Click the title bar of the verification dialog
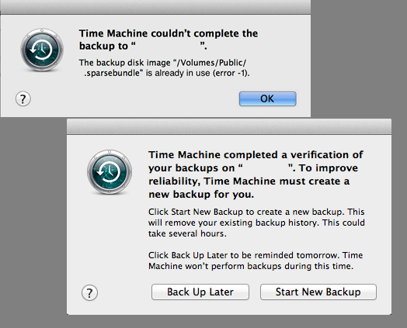407x328 pixels. (229, 126)
